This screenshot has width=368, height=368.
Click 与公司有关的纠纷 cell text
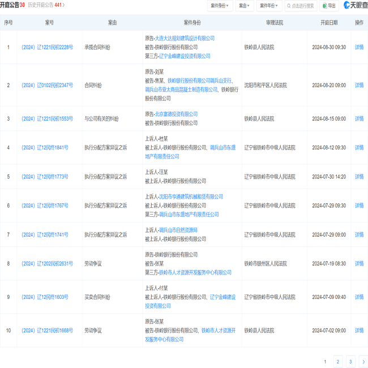click(x=101, y=119)
